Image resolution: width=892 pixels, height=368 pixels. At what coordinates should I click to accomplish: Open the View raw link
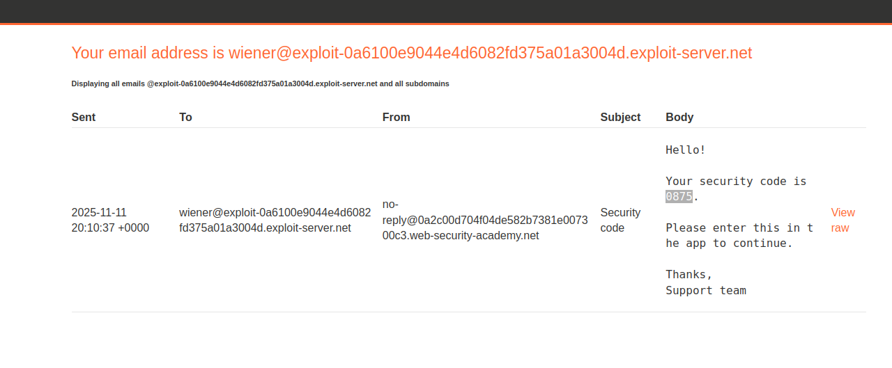(x=843, y=220)
